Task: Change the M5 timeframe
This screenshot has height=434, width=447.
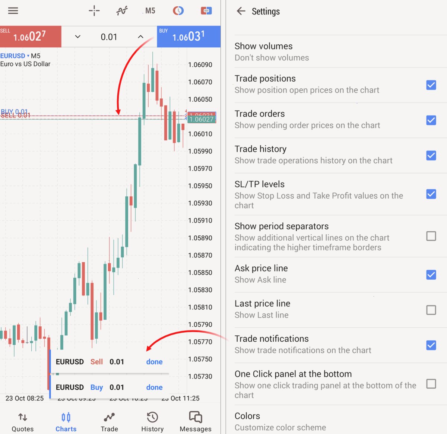Action: point(150,11)
